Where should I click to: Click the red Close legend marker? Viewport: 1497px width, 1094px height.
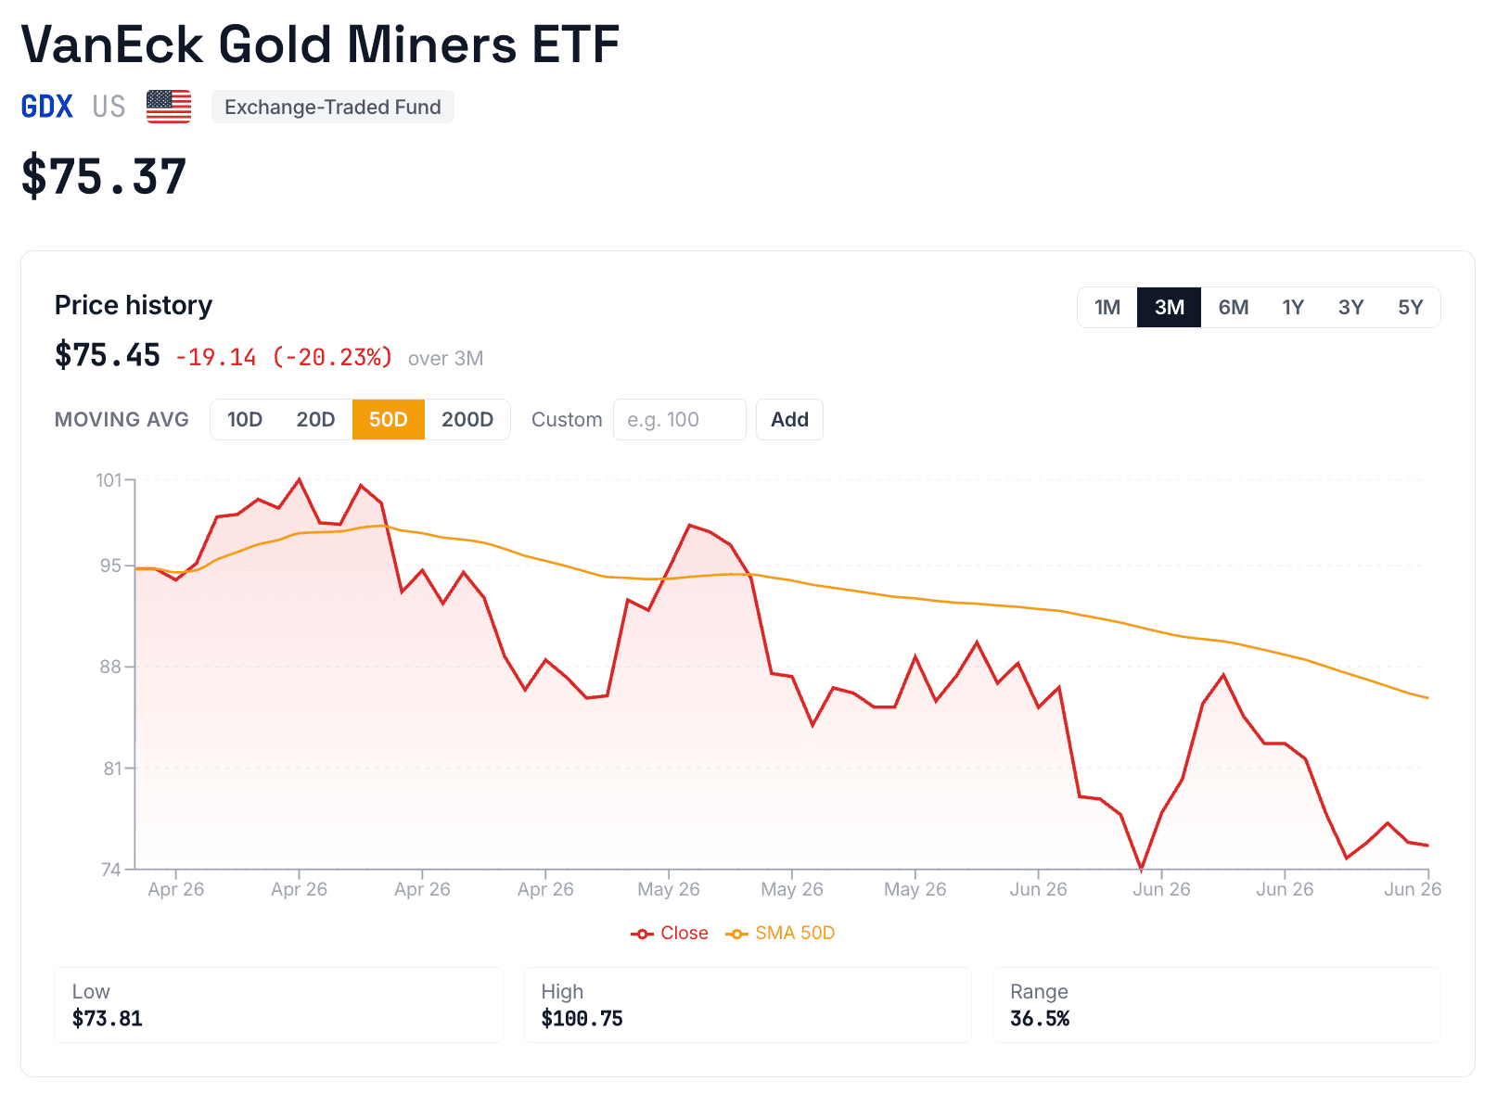[x=642, y=934]
